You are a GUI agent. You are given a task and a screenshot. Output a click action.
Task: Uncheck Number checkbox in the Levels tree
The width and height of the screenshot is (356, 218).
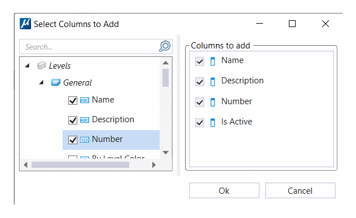coord(73,140)
